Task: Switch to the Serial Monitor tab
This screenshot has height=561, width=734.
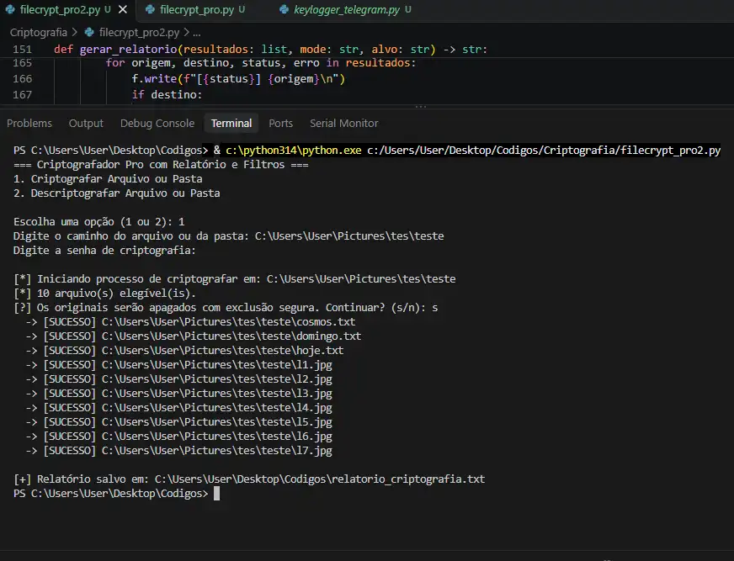Action: [x=344, y=123]
